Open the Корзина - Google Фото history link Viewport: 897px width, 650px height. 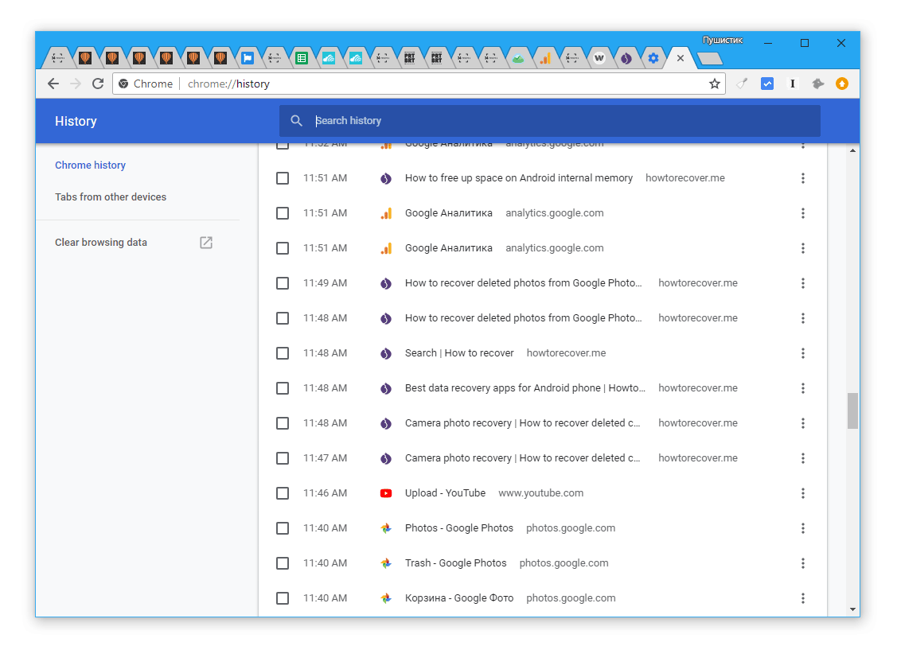pyautogui.click(x=459, y=598)
